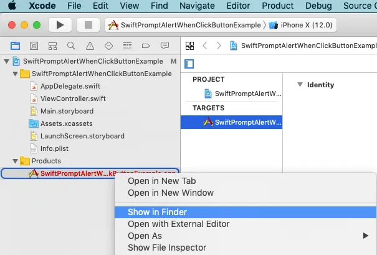Viewport: 377px width, 255px height.
Task: Choose Show in Finder
Action: click(246, 212)
